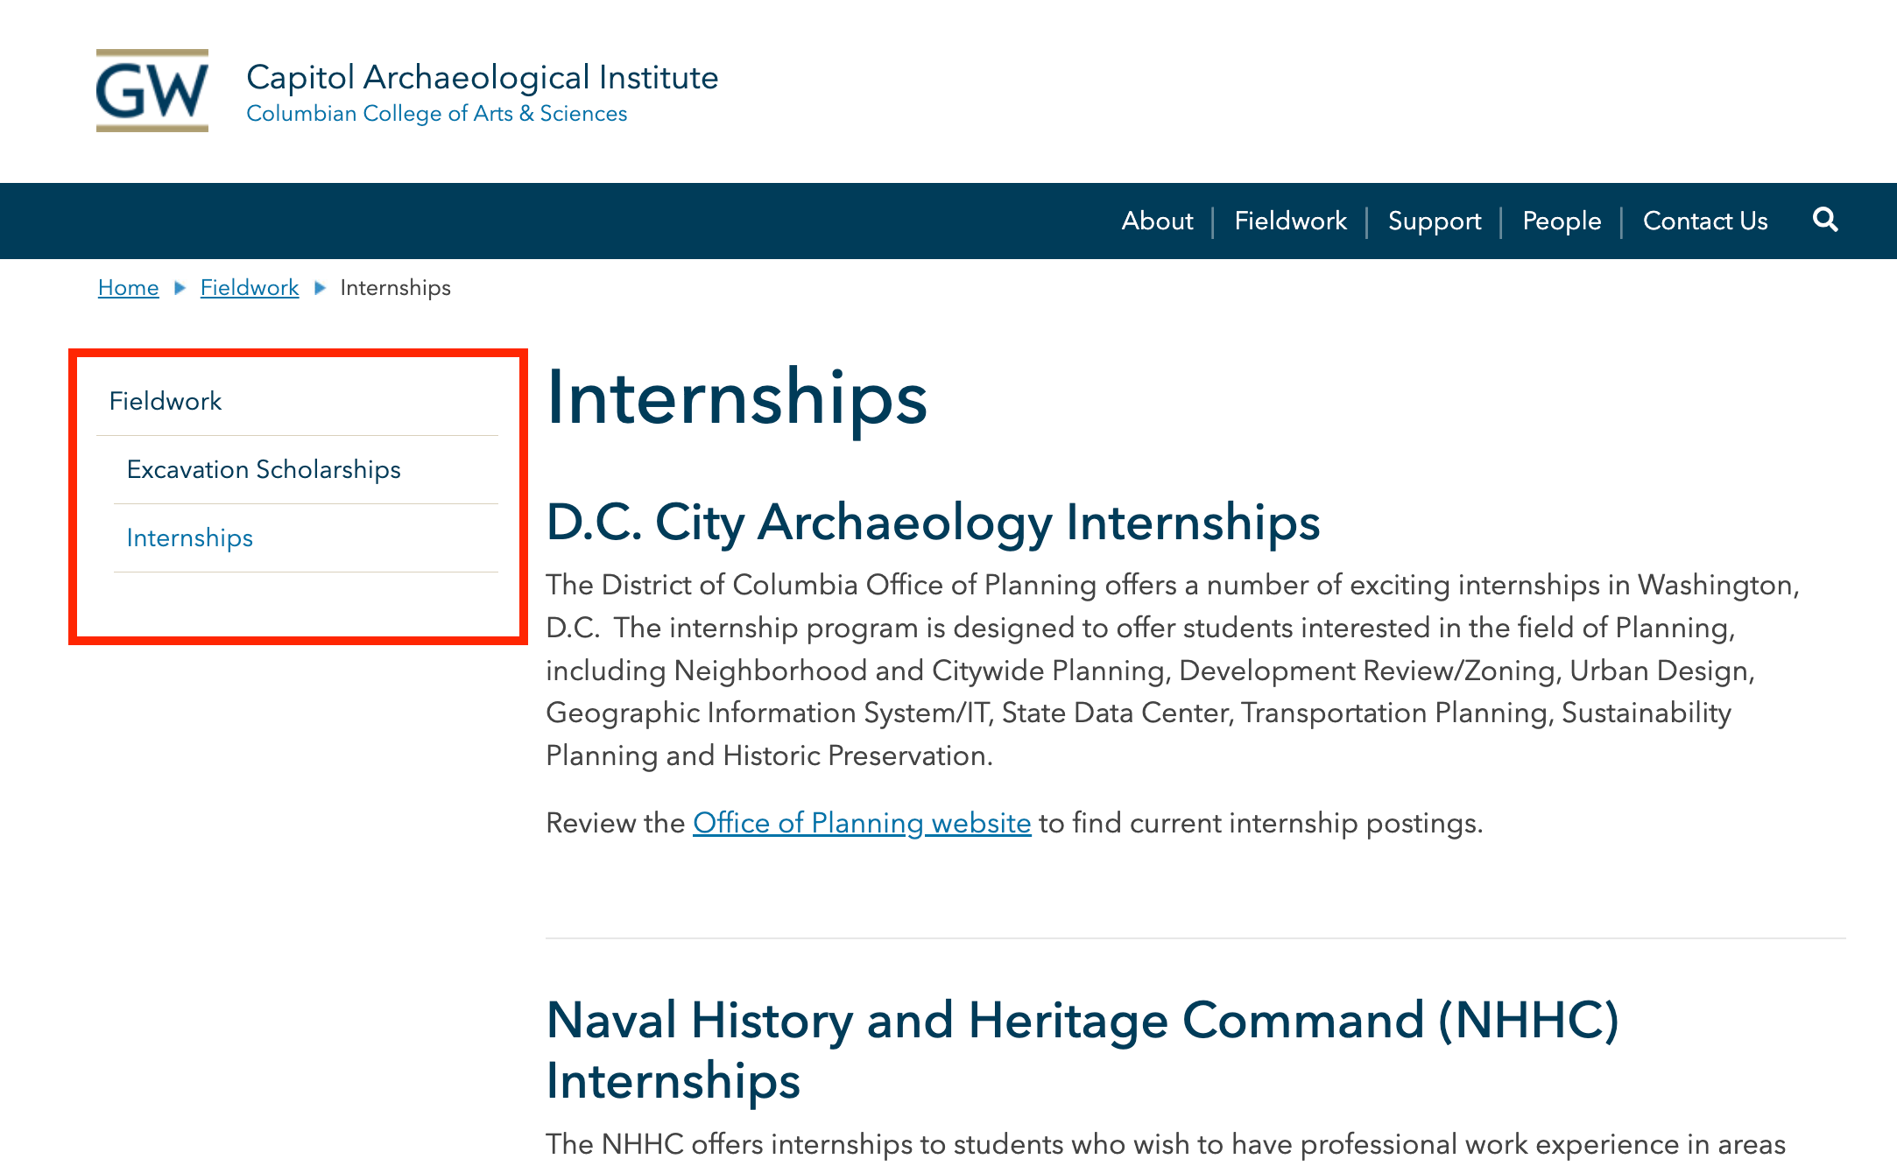The width and height of the screenshot is (1897, 1173).
Task: Open the About menu
Action: (1157, 221)
